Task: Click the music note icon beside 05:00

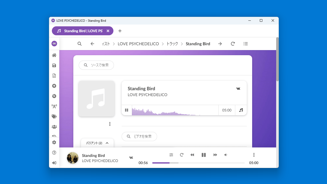Action: pos(241,110)
